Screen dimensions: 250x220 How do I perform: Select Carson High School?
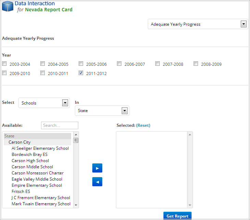30,161
